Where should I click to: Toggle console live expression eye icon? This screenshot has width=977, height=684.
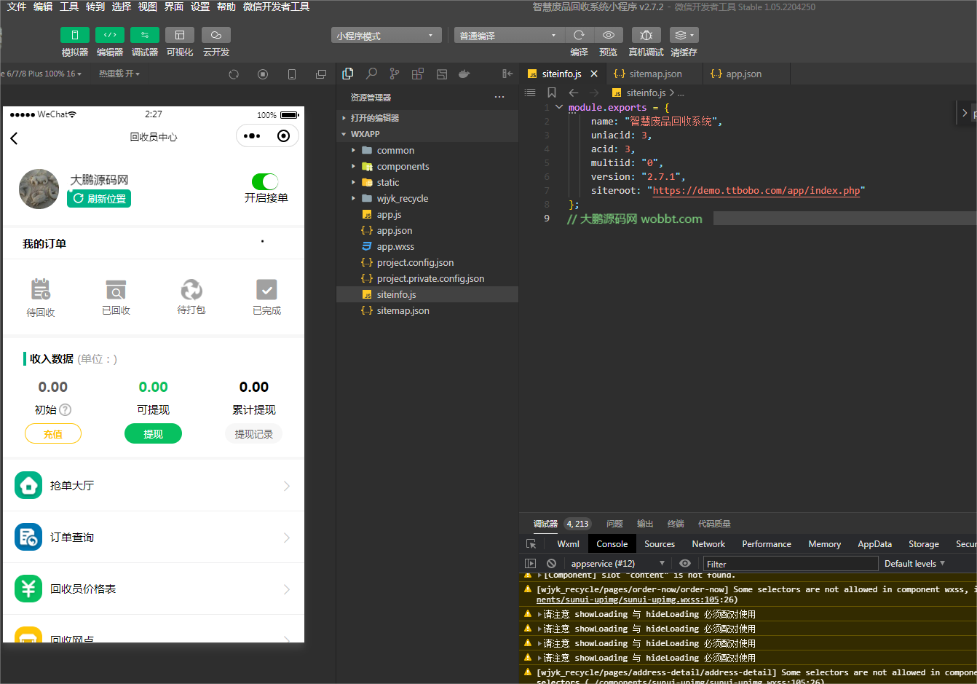pyautogui.click(x=684, y=563)
